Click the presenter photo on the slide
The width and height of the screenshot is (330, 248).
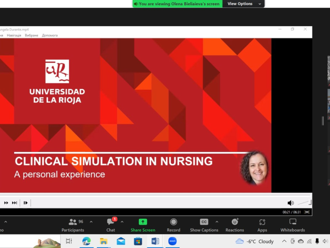coord(254,168)
